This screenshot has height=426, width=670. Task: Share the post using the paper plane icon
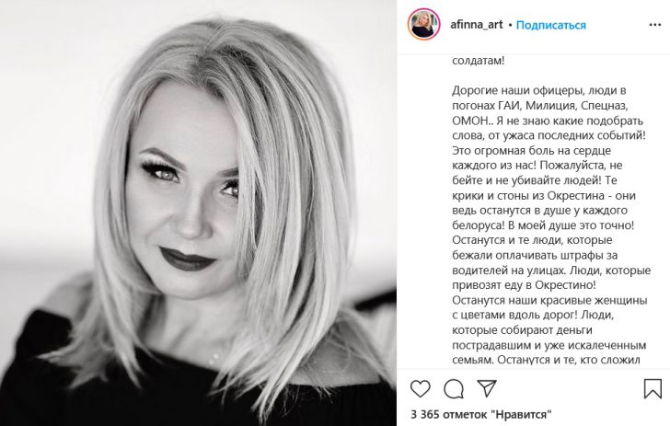click(x=487, y=388)
